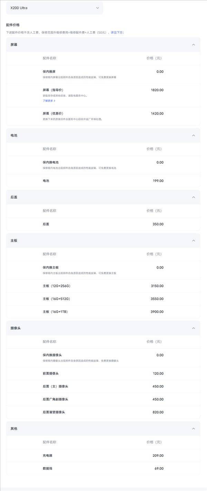This screenshot has width=207, height=491.
Task: Collapse the 主板 section chevron
Action: [194, 240]
